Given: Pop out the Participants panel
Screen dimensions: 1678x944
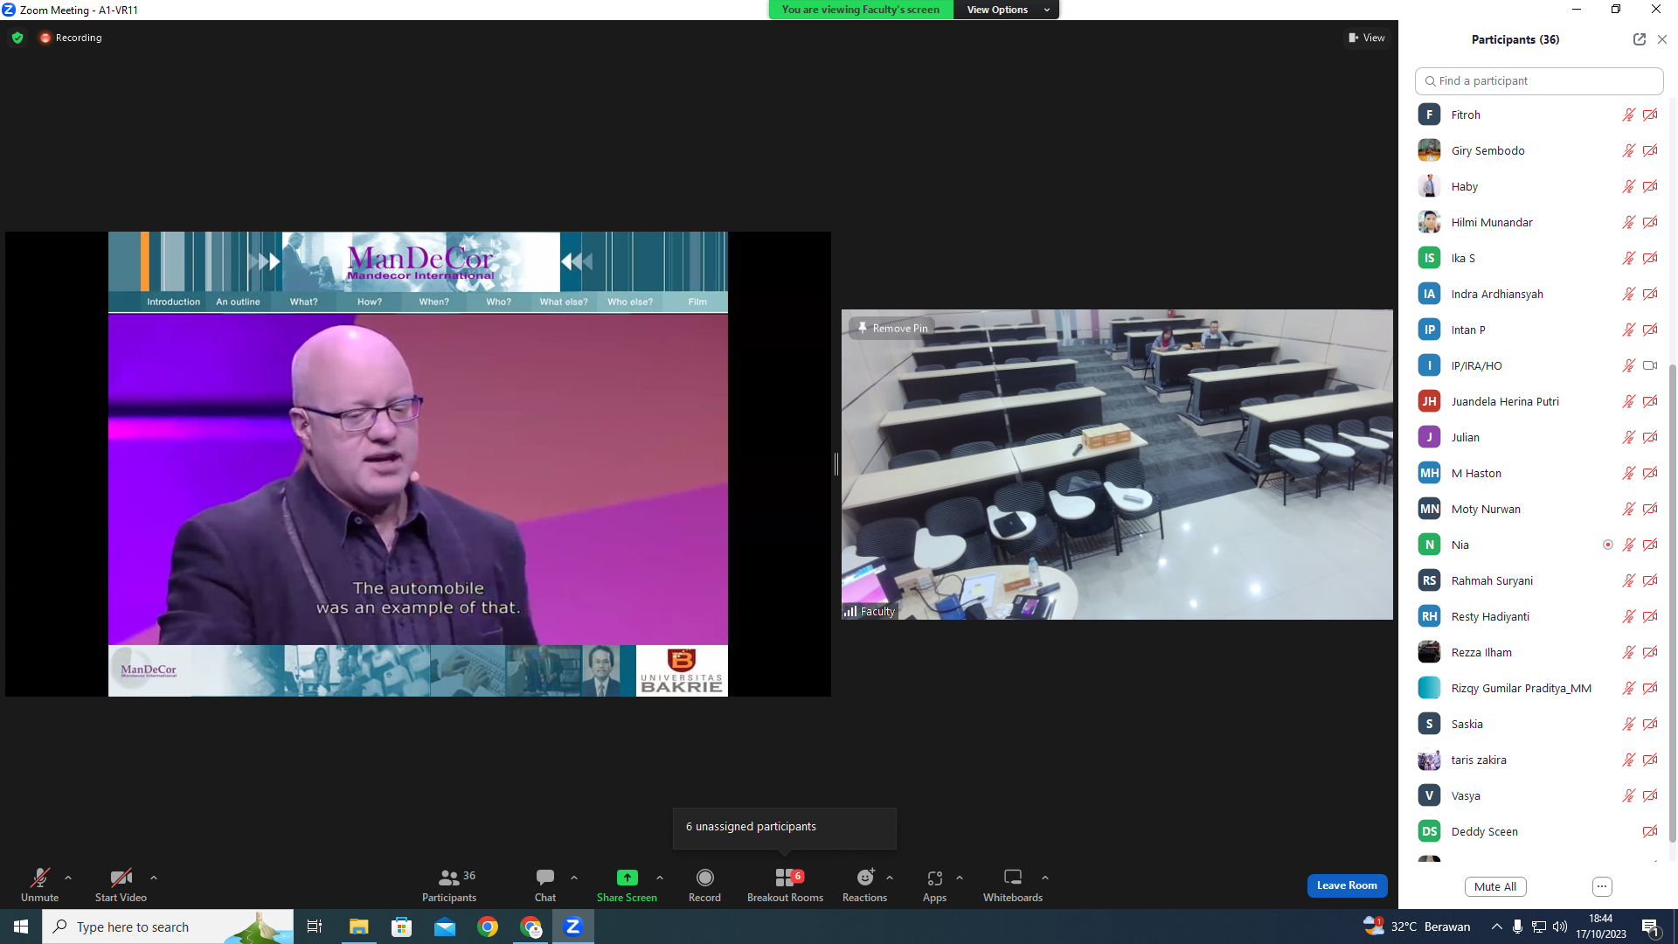Looking at the screenshot, I should 1640,39.
